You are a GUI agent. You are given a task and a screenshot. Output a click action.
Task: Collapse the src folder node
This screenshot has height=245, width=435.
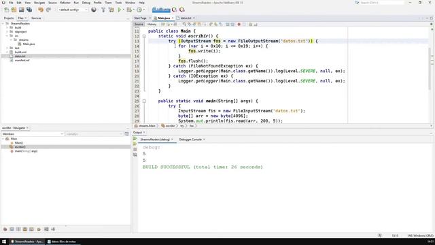click(x=7, y=36)
